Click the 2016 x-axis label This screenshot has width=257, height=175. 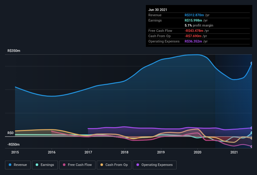[52, 152]
